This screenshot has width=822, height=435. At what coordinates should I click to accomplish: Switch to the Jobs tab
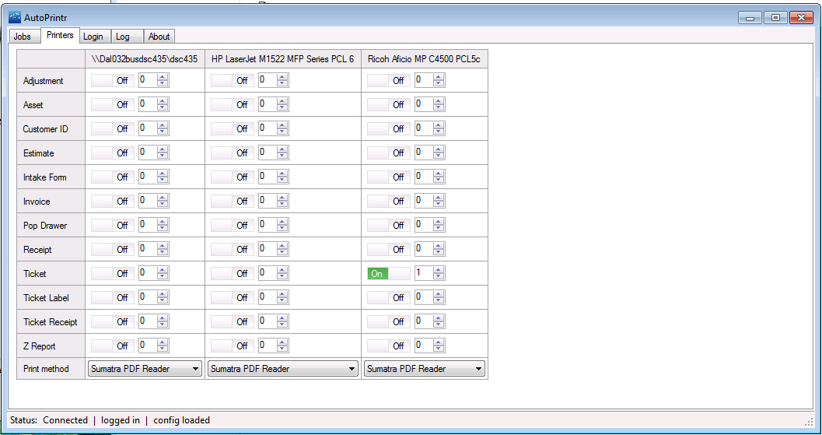(x=23, y=37)
